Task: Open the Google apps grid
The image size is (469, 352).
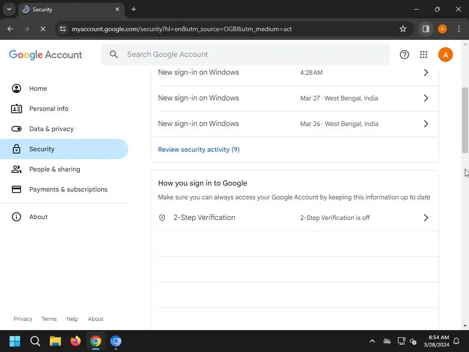Action: tap(424, 55)
